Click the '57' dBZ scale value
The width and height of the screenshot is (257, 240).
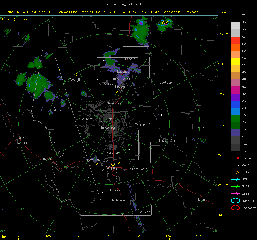pyautogui.click(x=244, y=51)
